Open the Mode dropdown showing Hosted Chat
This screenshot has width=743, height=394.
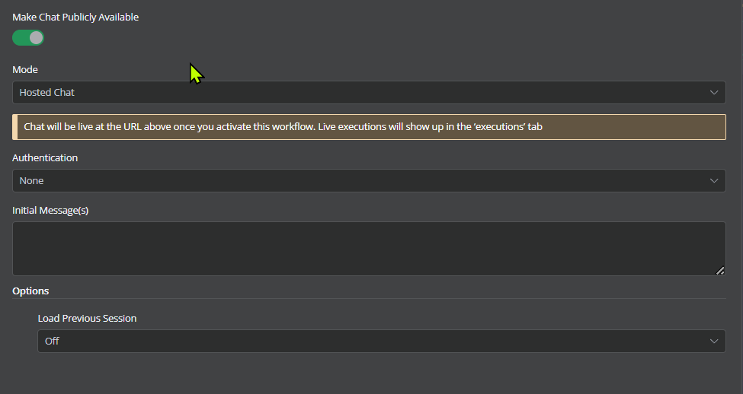(x=369, y=92)
